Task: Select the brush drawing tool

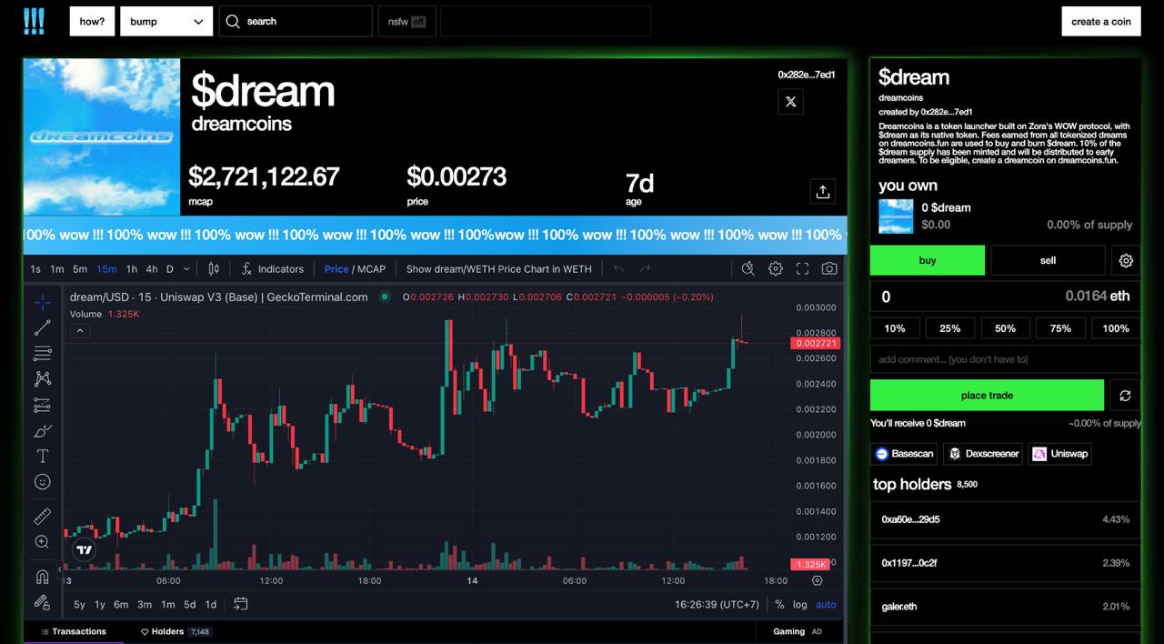Action: coord(42,430)
